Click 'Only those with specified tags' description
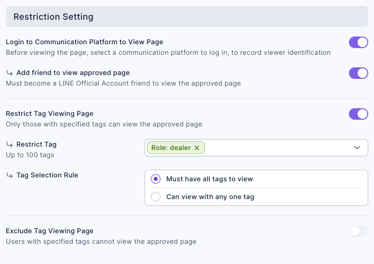Viewport: 374px width, 264px height. pos(104,124)
